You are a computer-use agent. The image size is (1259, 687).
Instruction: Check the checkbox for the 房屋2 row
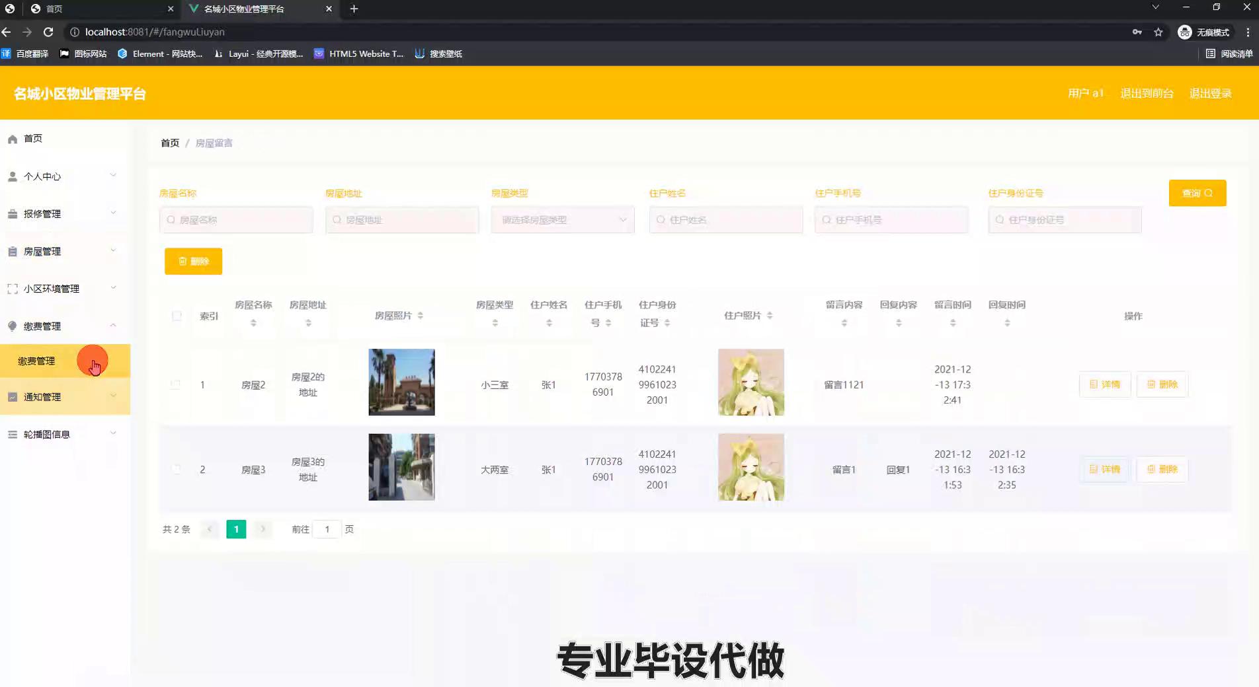[x=175, y=384]
